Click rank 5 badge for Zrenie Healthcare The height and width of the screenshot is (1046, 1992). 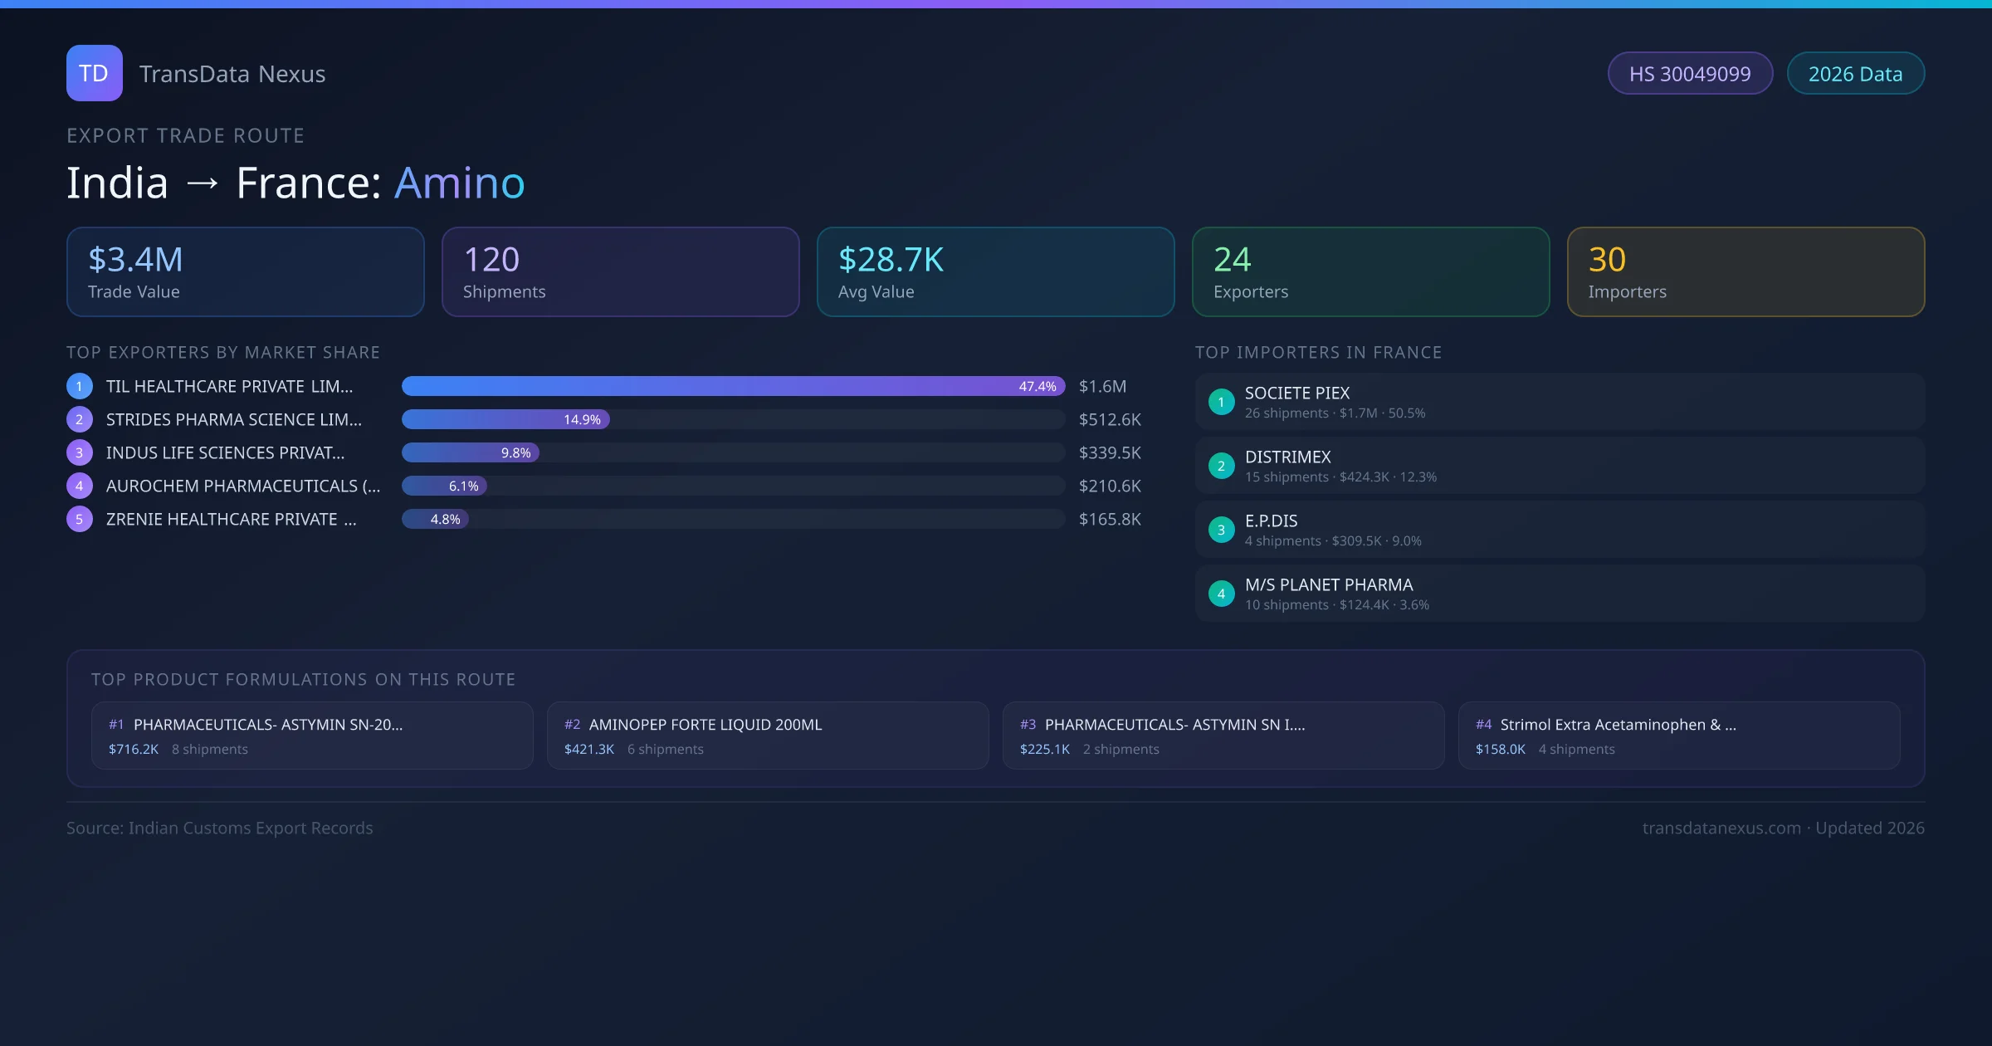pos(80,519)
